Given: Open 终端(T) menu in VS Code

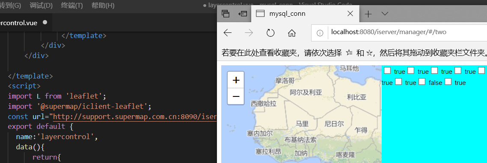Looking at the screenshot, I should 72,5.
